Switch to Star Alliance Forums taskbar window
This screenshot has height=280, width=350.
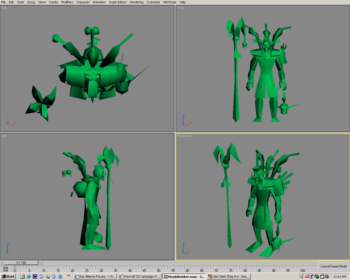point(95,276)
